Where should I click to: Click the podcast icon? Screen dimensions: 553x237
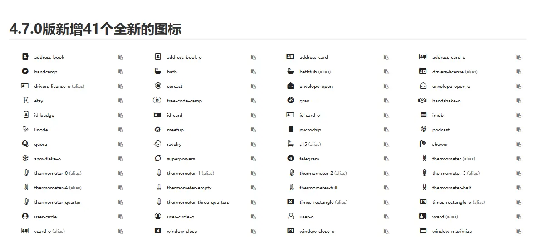coord(424,130)
